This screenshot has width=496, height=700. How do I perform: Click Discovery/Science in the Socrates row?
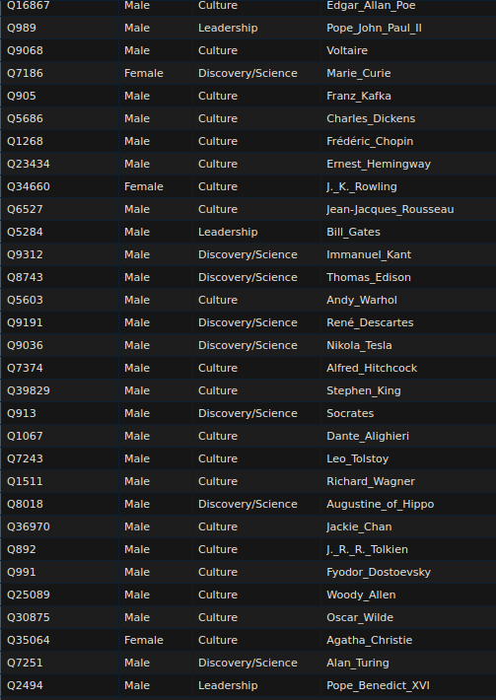pos(256,413)
